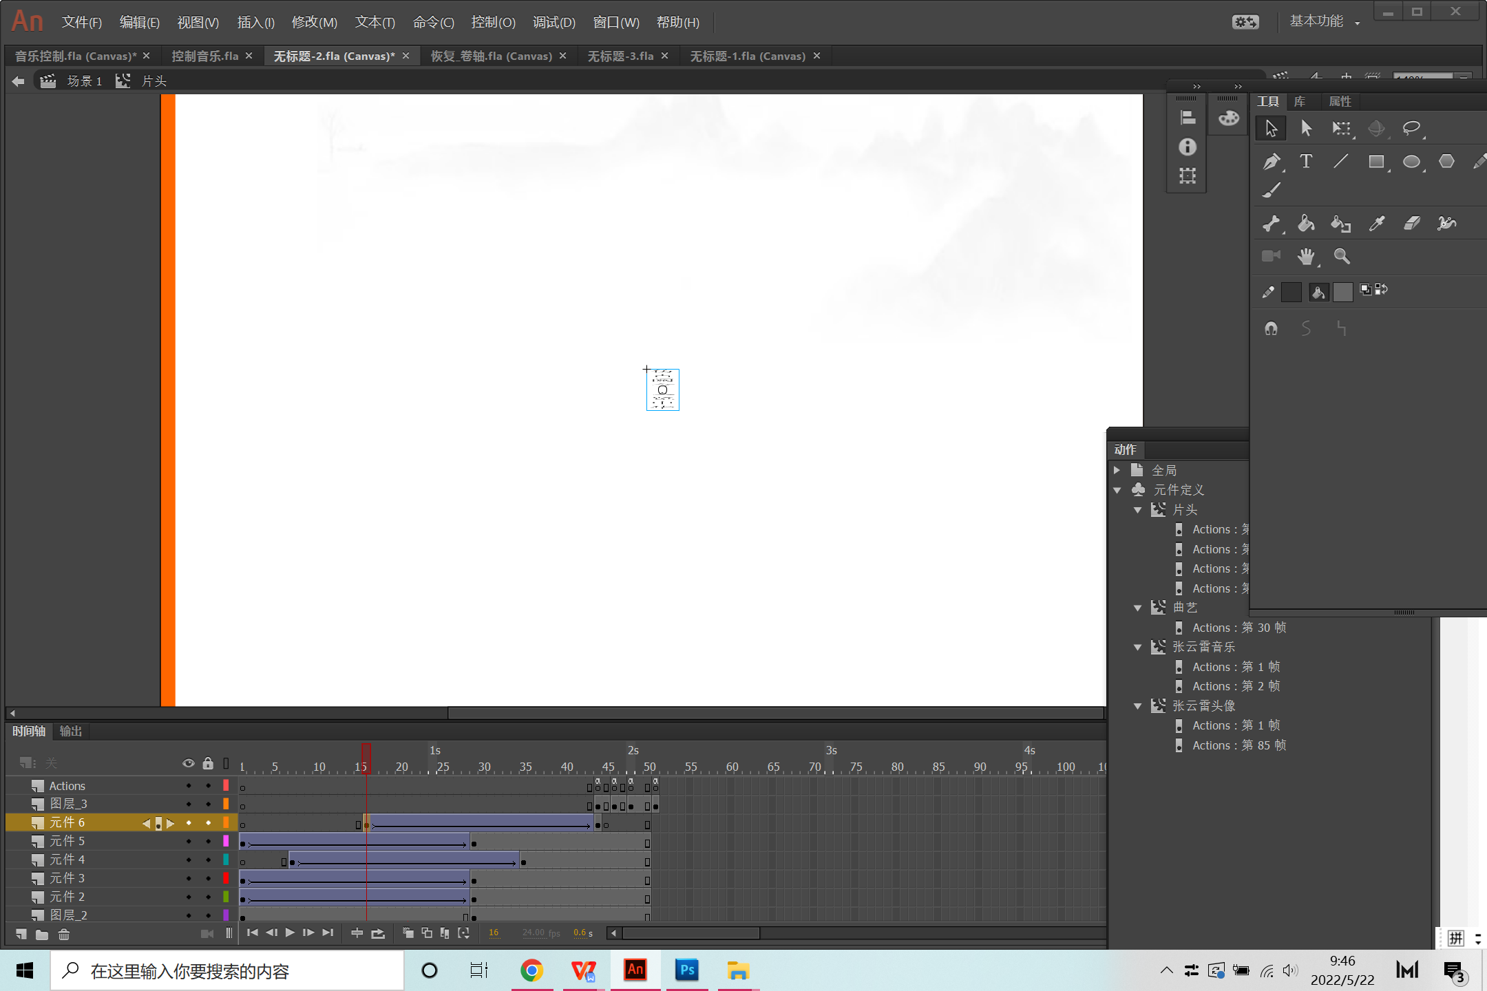This screenshot has width=1487, height=991.
Task: Select the Lasso tool
Action: click(x=1411, y=128)
